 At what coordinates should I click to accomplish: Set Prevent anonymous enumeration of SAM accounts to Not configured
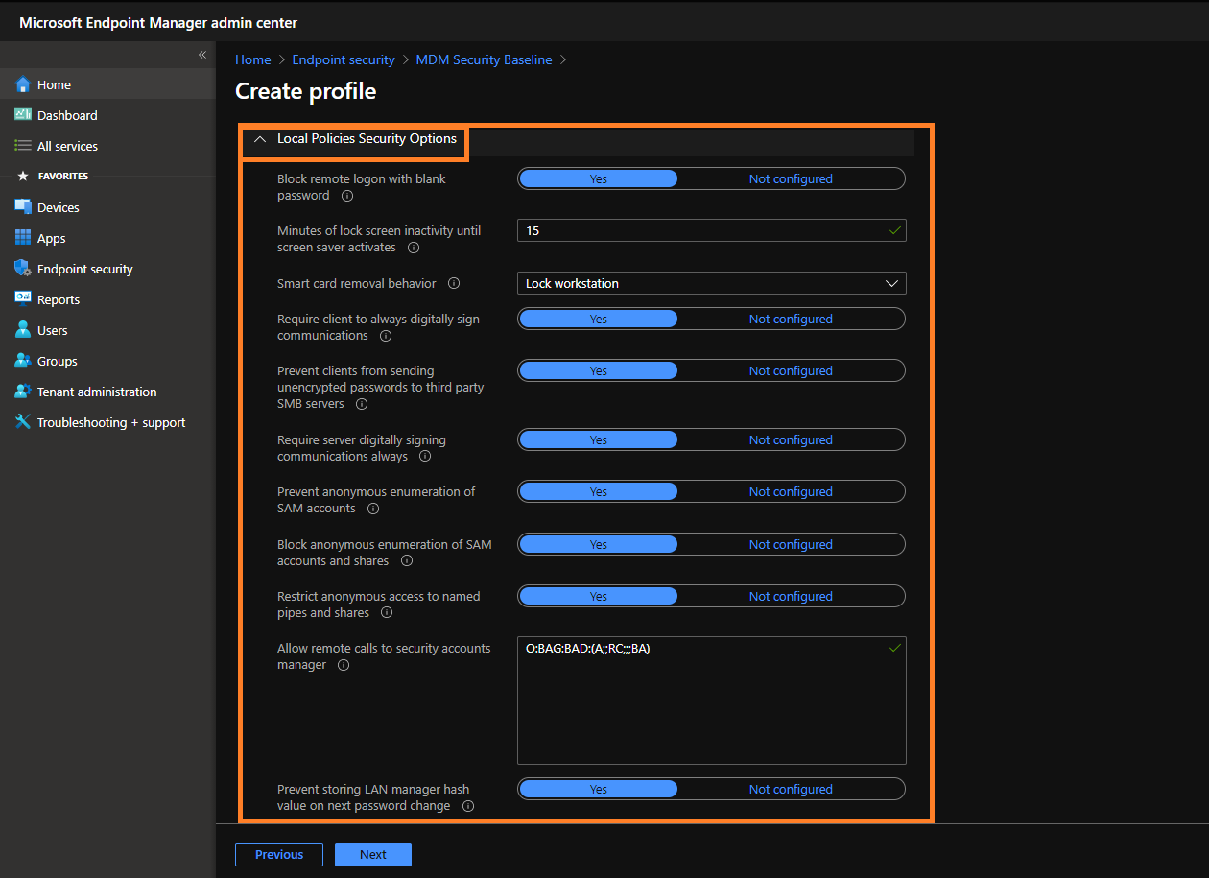click(791, 491)
